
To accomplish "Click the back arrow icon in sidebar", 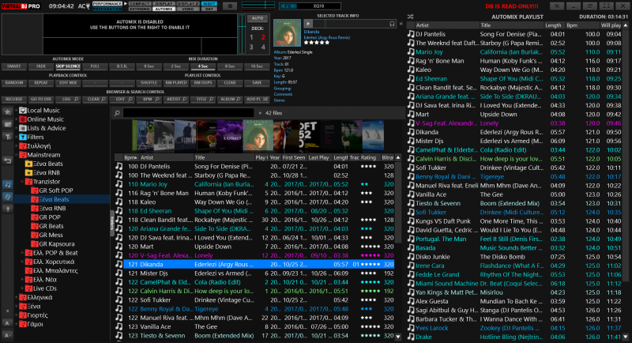I will point(7,160).
